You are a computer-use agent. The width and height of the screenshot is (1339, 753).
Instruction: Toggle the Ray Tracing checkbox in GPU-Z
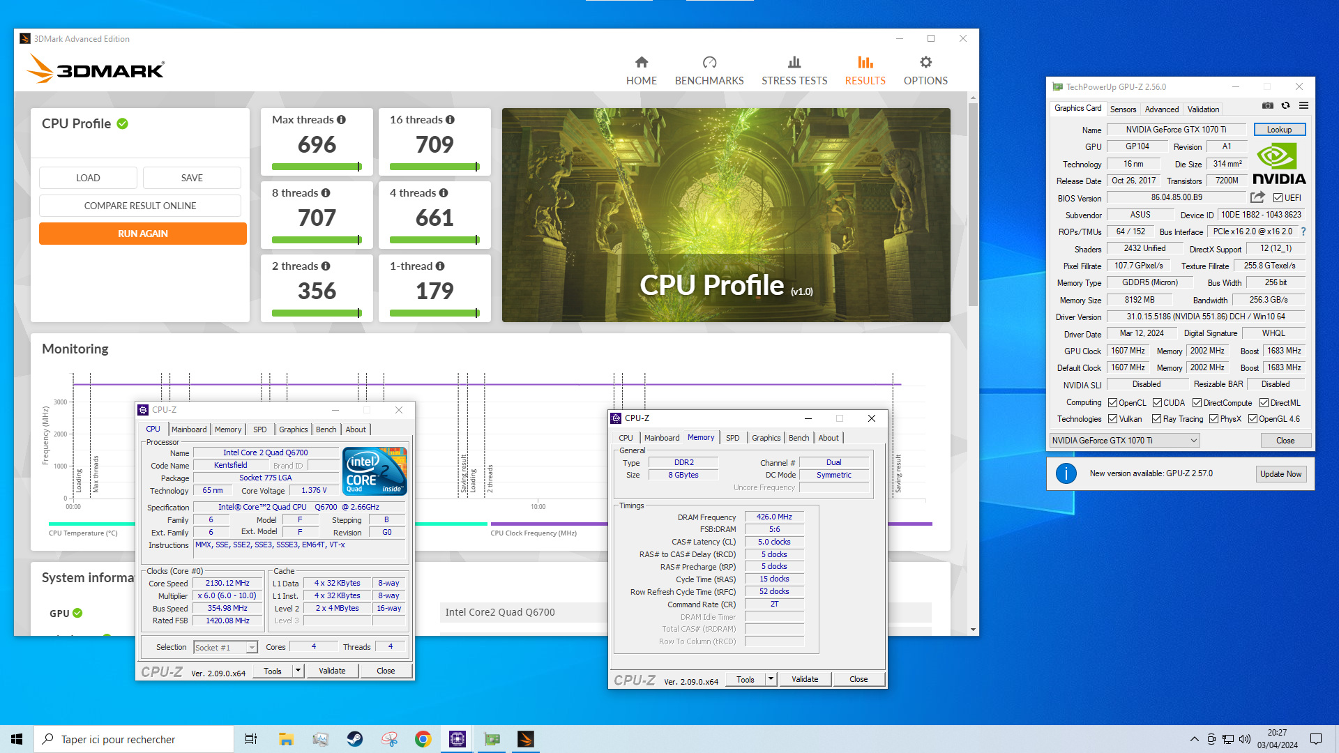[x=1157, y=419]
